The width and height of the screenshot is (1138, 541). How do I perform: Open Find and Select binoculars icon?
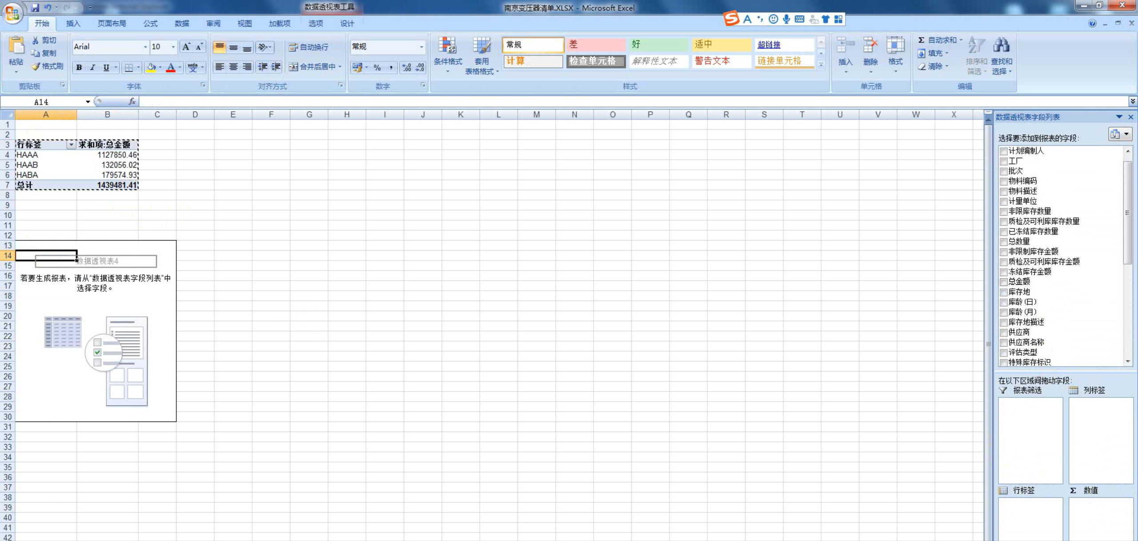1001,45
